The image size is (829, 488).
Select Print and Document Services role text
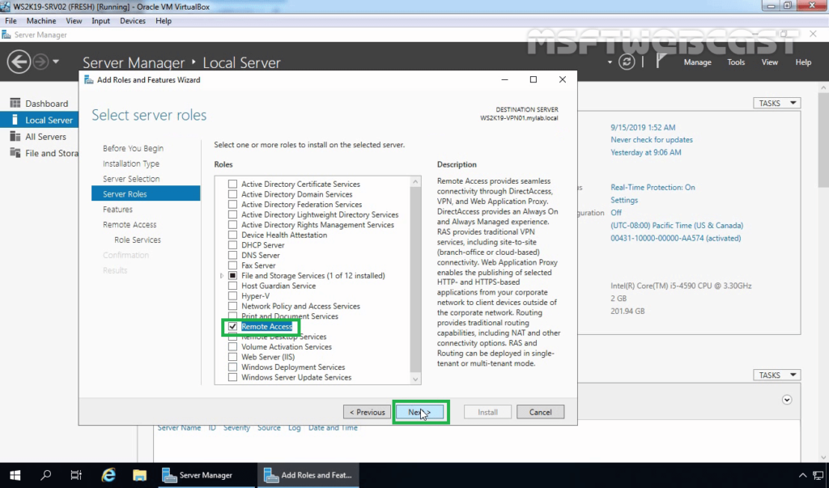pos(290,316)
